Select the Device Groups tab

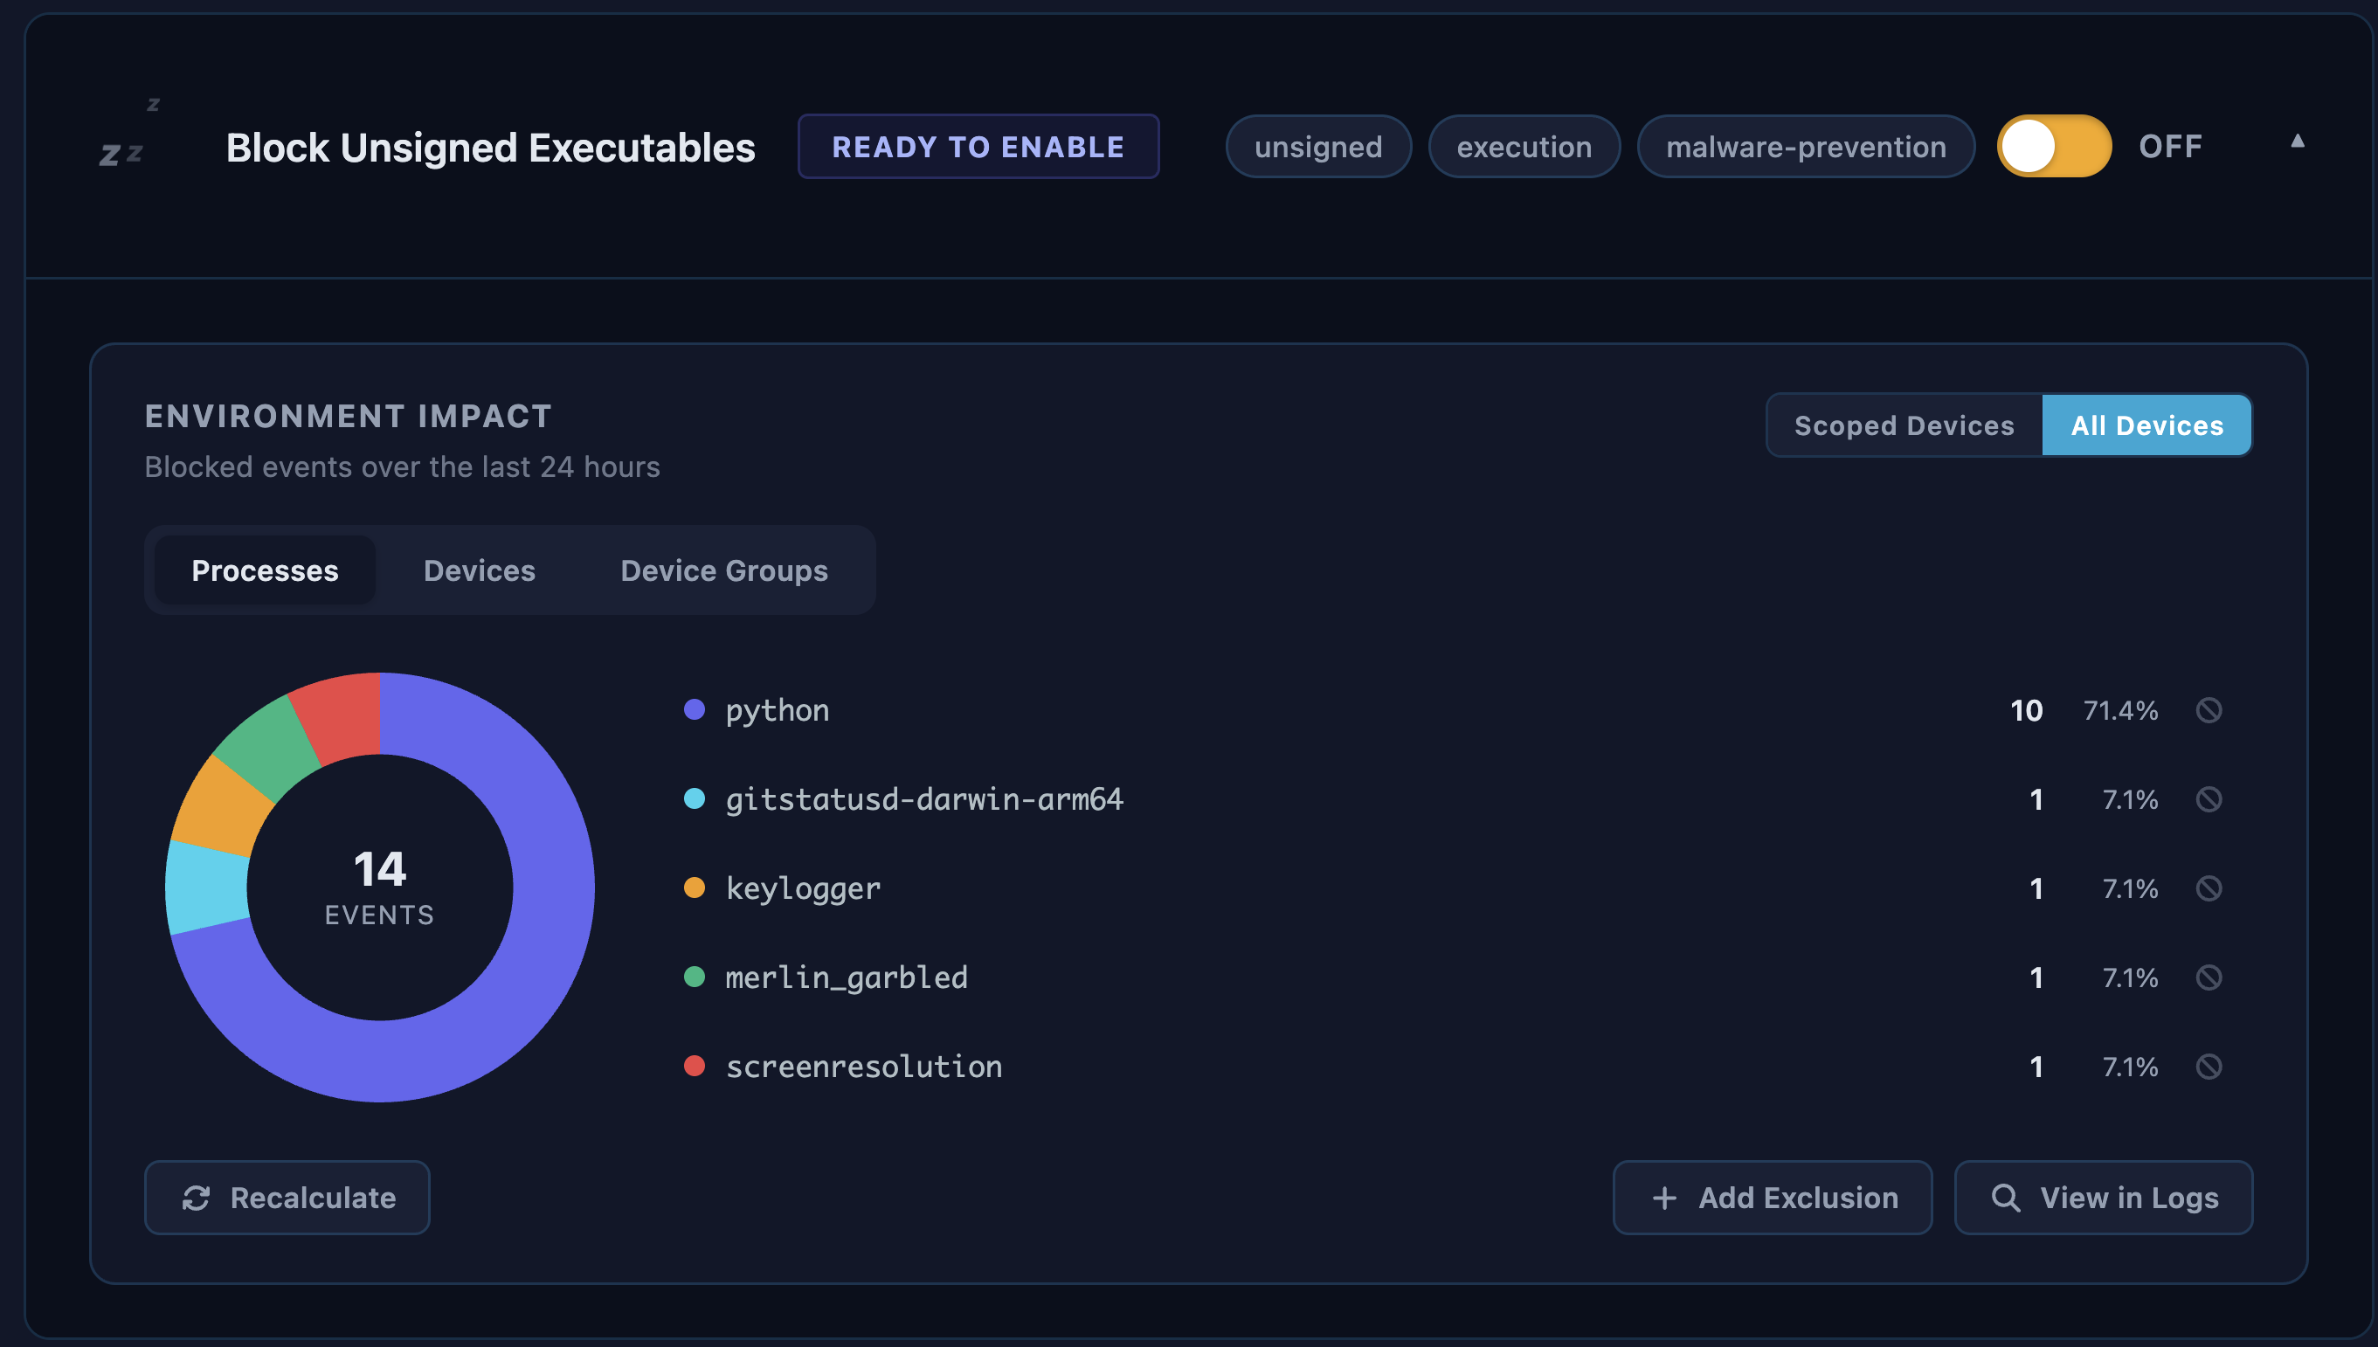point(724,570)
